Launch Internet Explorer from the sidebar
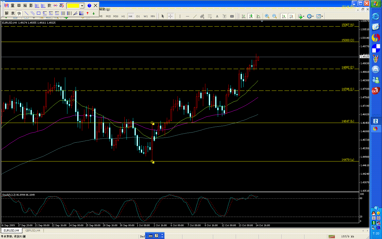 (x=376, y=16)
